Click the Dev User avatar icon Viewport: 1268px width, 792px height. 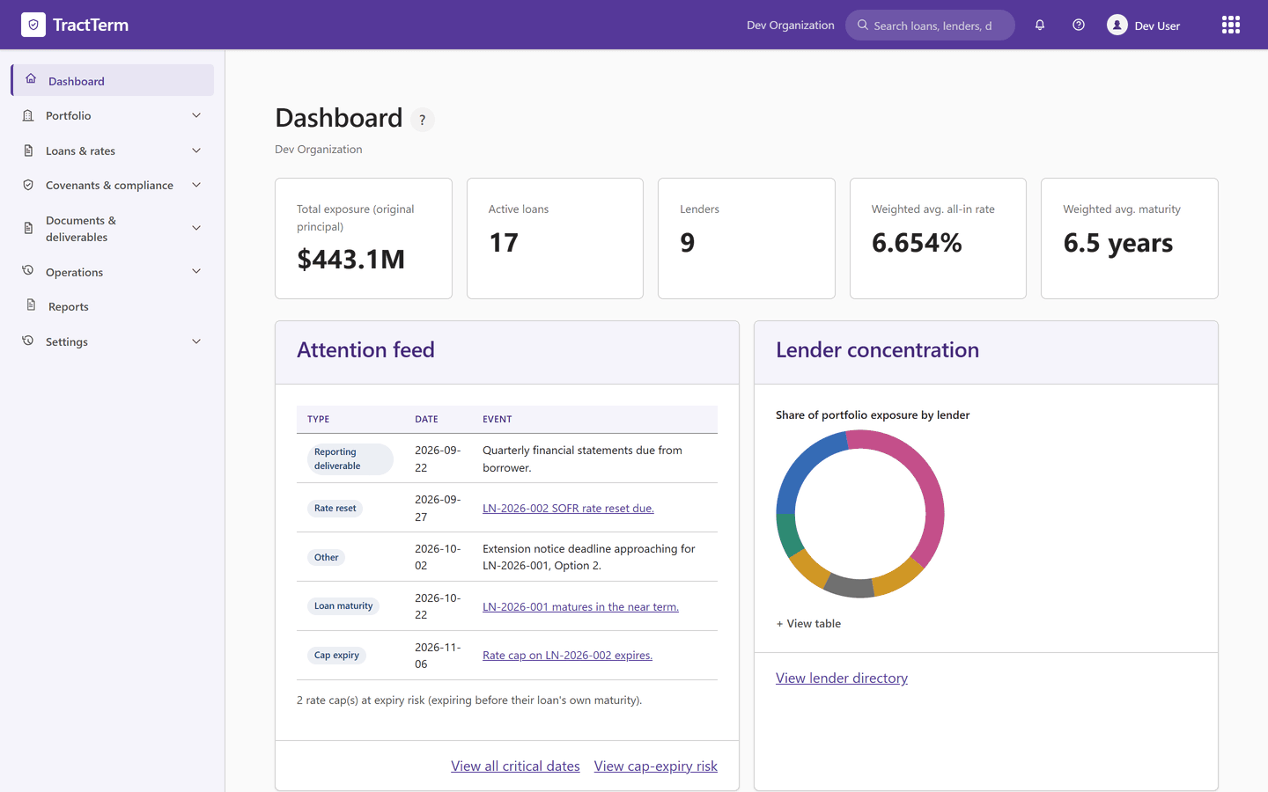(x=1117, y=25)
